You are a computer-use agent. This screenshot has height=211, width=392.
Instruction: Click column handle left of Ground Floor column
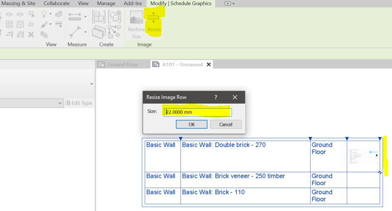(310, 139)
